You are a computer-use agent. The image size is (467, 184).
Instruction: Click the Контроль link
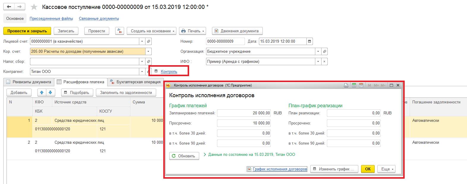169,71
